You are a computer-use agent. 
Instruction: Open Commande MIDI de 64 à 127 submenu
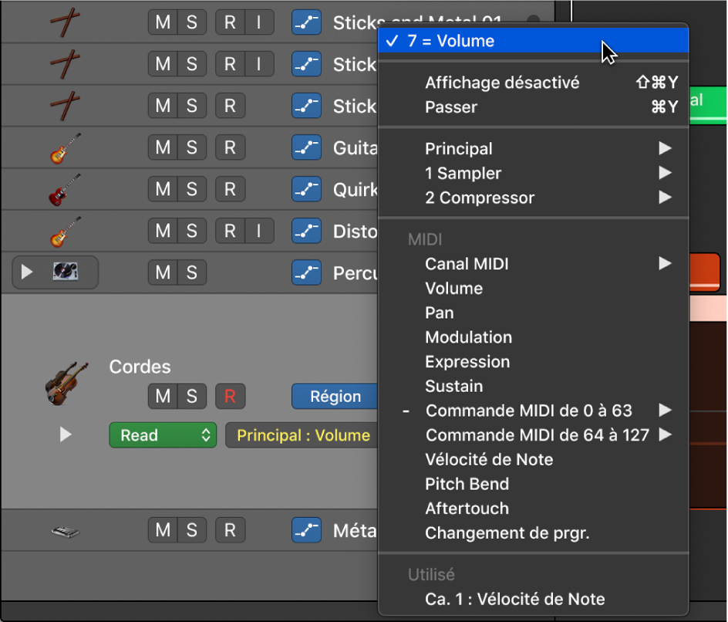point(533,435)
